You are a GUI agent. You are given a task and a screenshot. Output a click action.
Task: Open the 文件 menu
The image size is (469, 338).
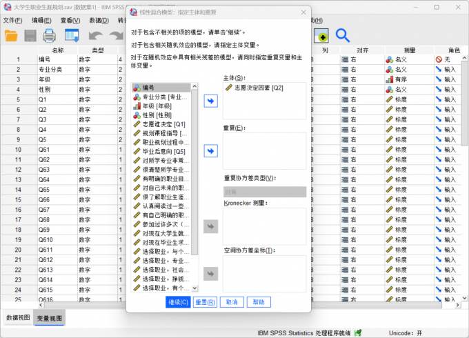point(12,20)
